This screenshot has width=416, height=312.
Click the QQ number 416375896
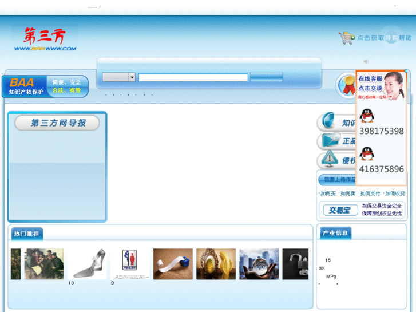tap(382, 169)
